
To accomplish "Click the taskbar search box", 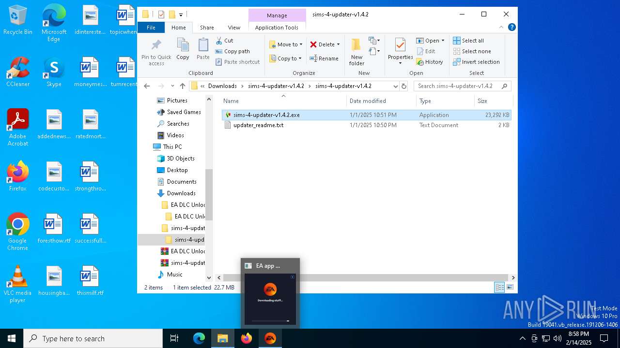I will 93,338.
